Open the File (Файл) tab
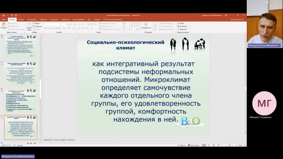Image resolution: width=283 pixels, height=159 pixels. [4, 19]
